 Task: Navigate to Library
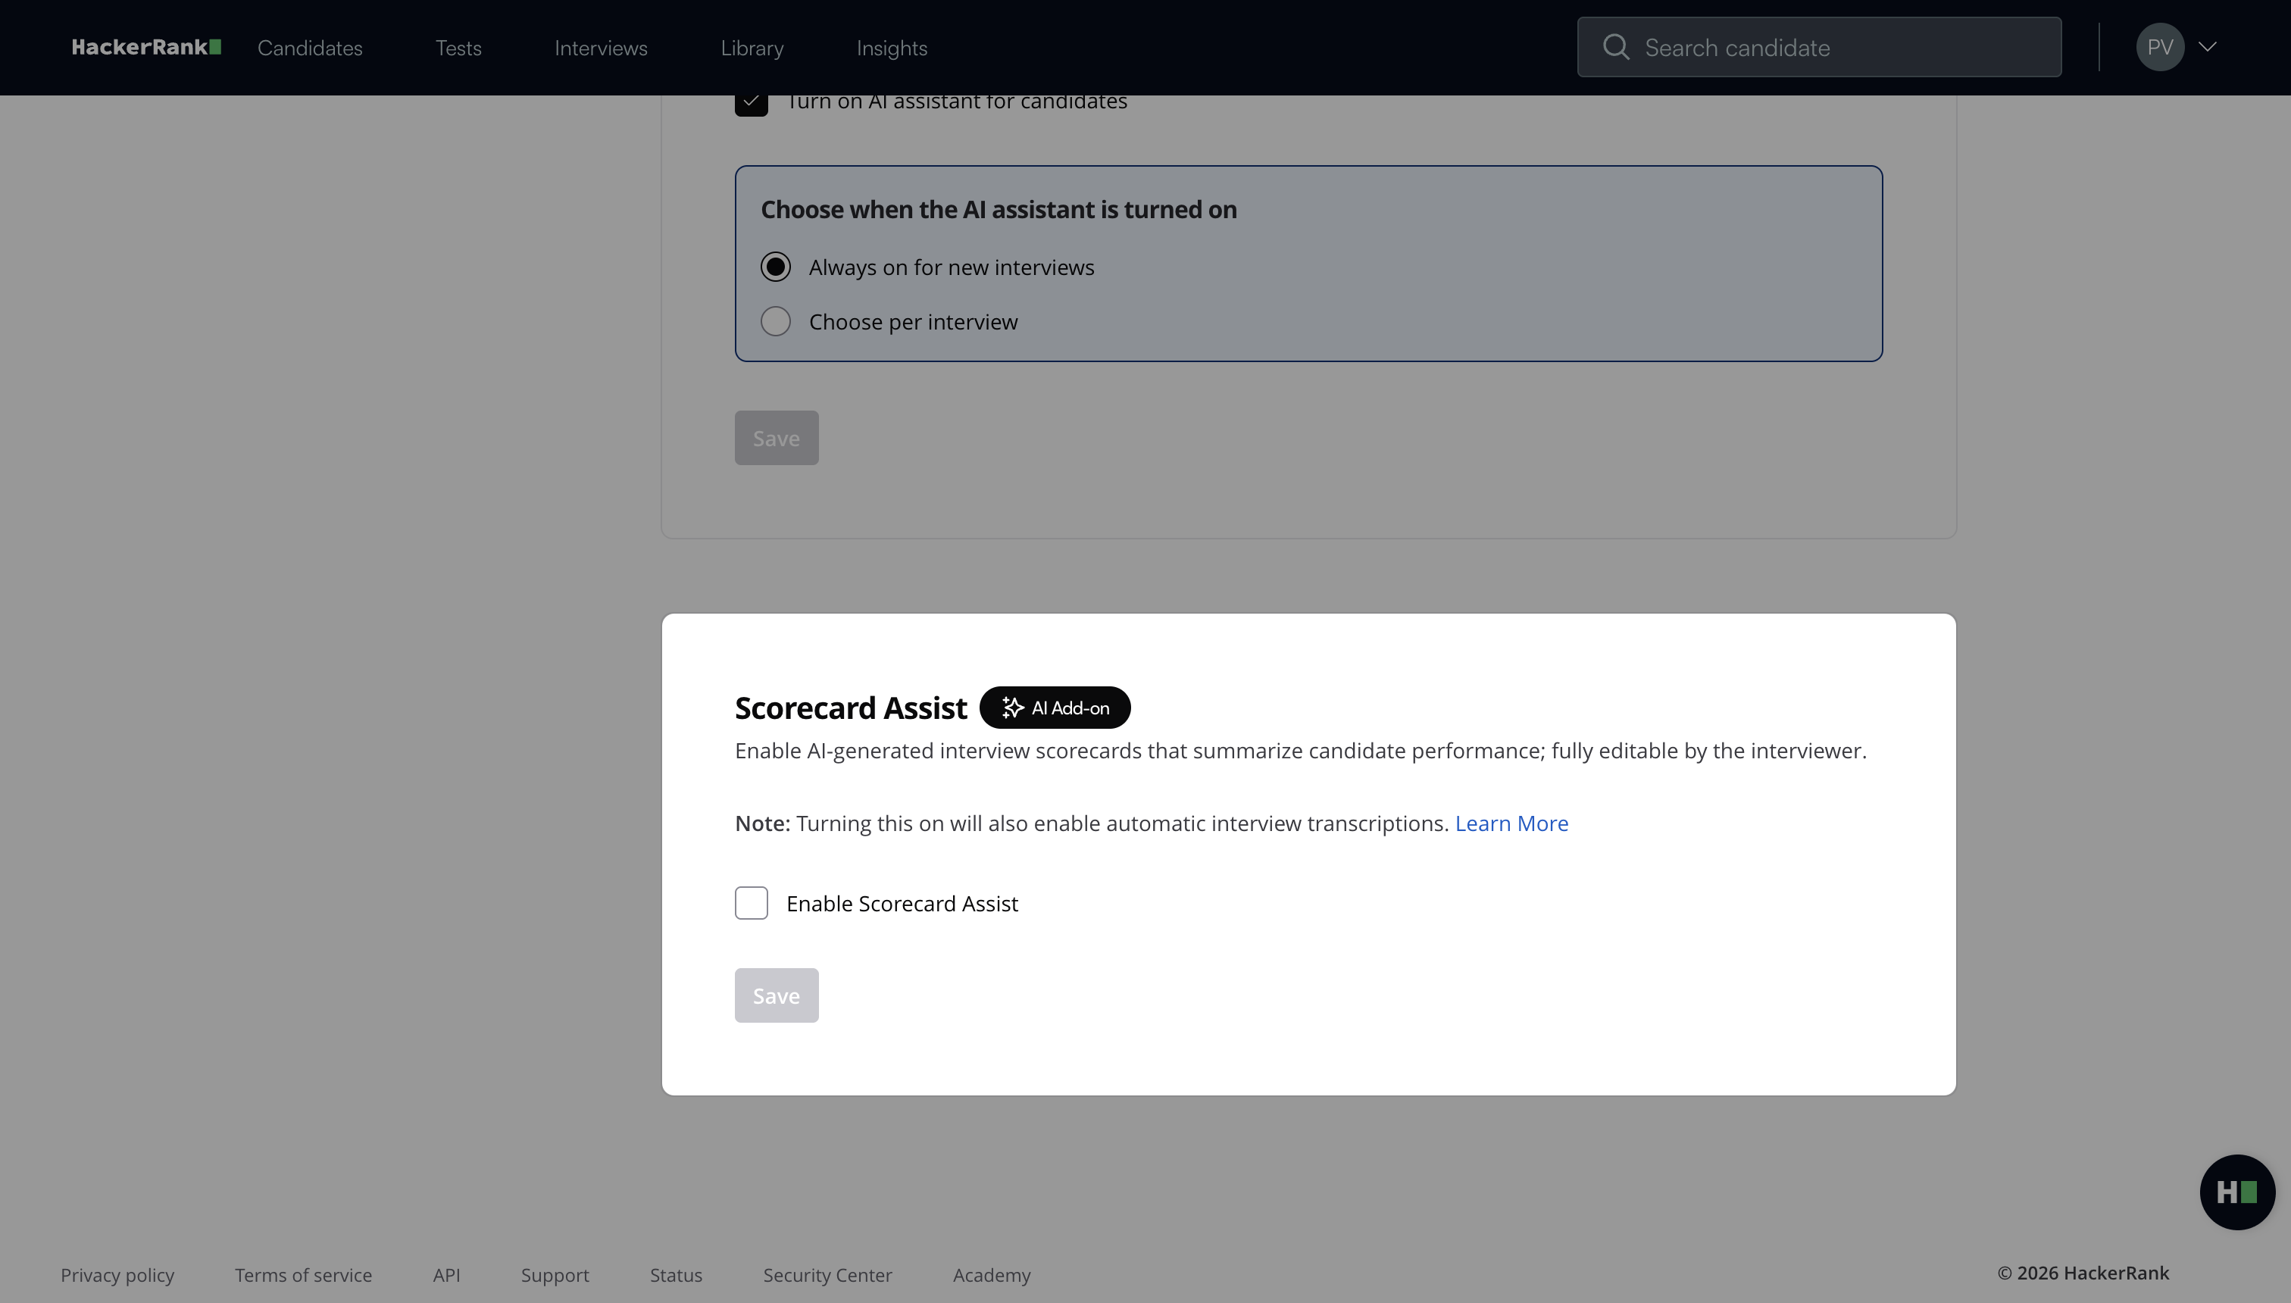pos(752,48)
